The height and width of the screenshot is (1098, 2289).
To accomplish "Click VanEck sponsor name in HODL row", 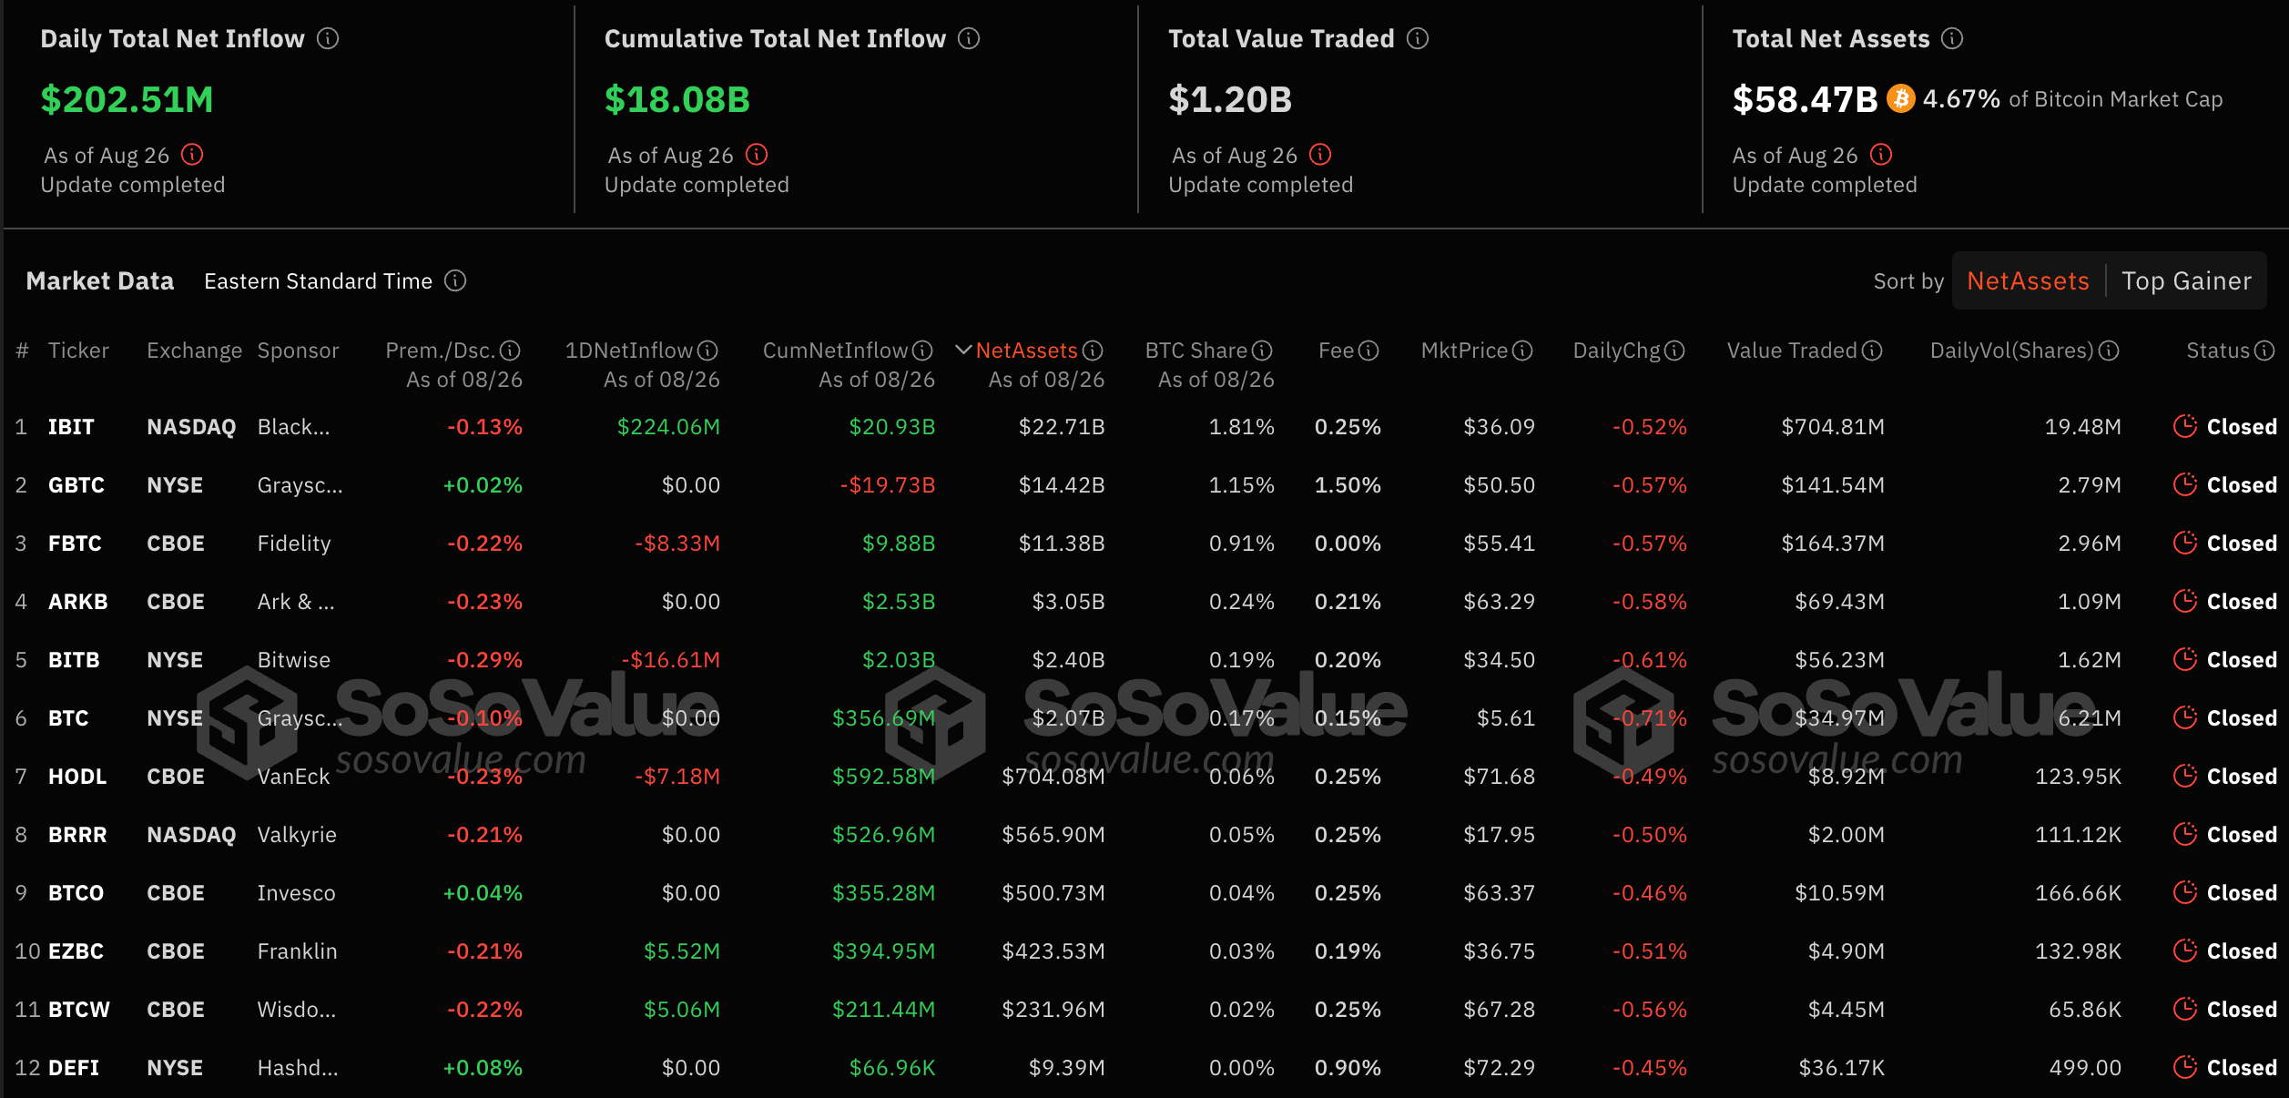I will pyautogui.click(x=293, y=776).
